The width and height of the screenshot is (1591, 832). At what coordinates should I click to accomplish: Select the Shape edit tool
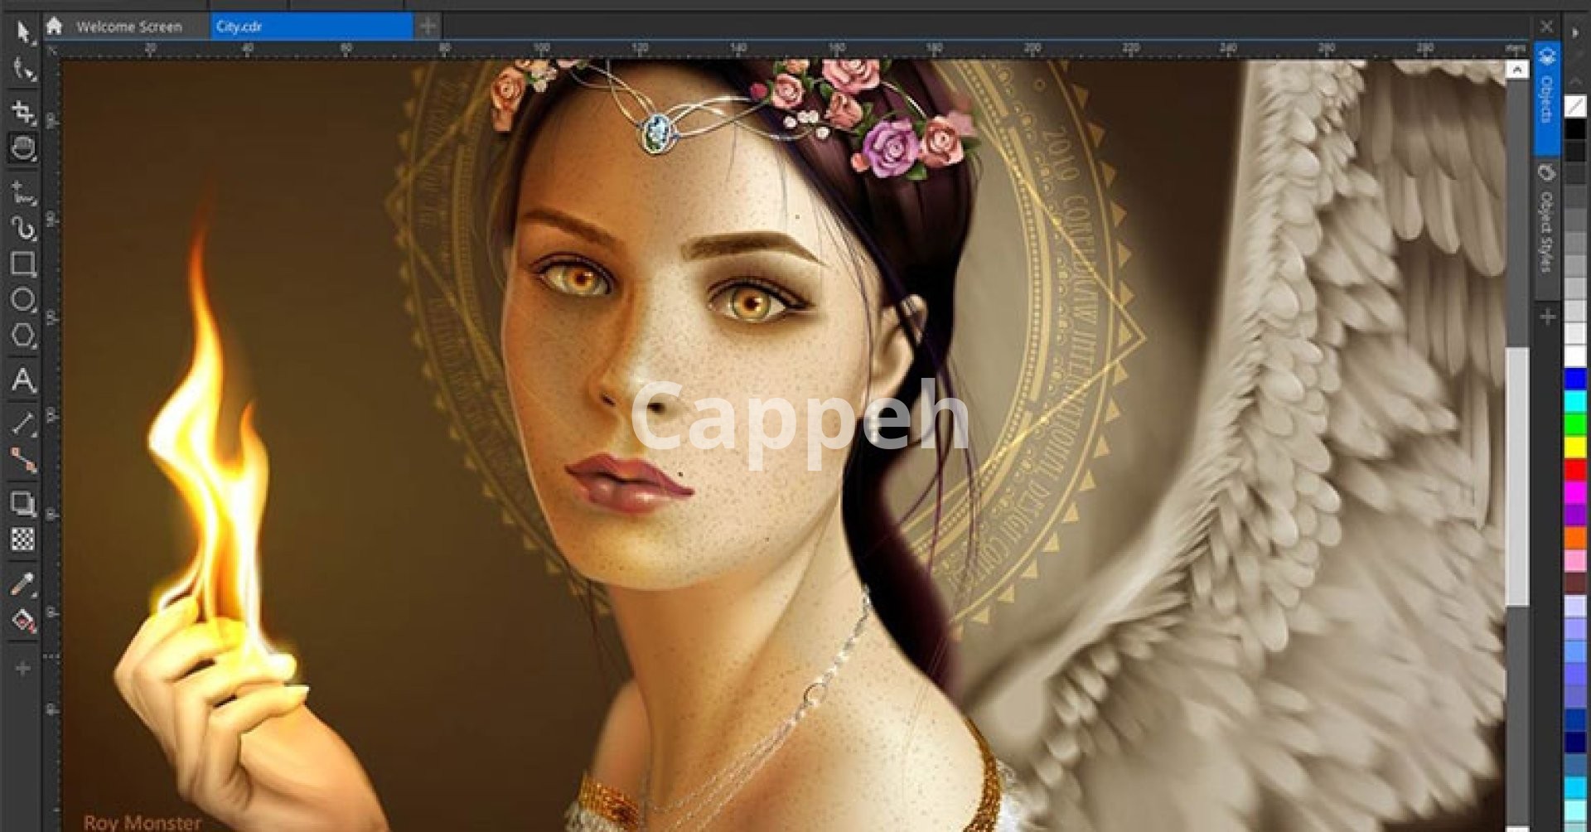coord(22,70)
